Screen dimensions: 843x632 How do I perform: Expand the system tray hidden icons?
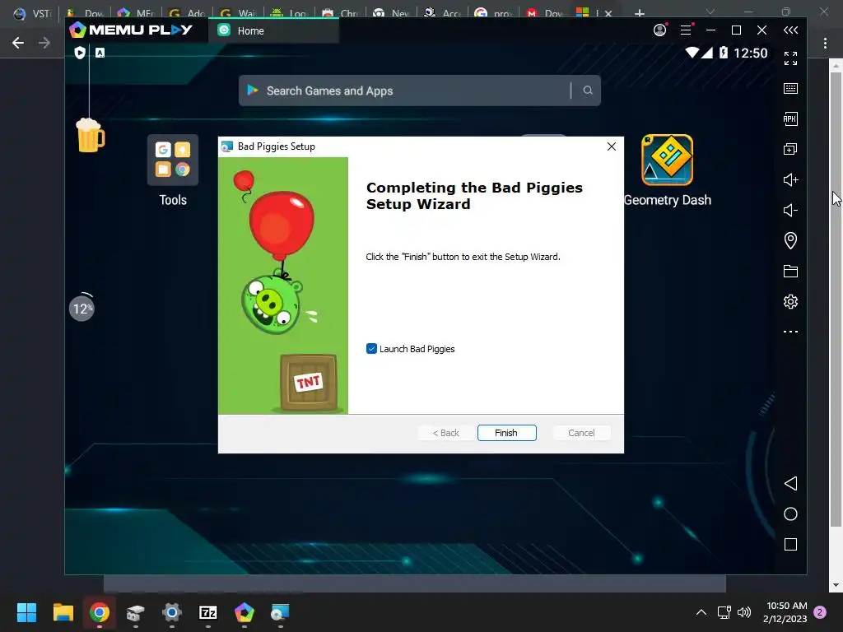(x=701, y=612)
